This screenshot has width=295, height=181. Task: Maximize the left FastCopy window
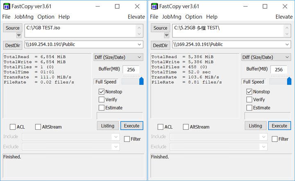point(117,7)
